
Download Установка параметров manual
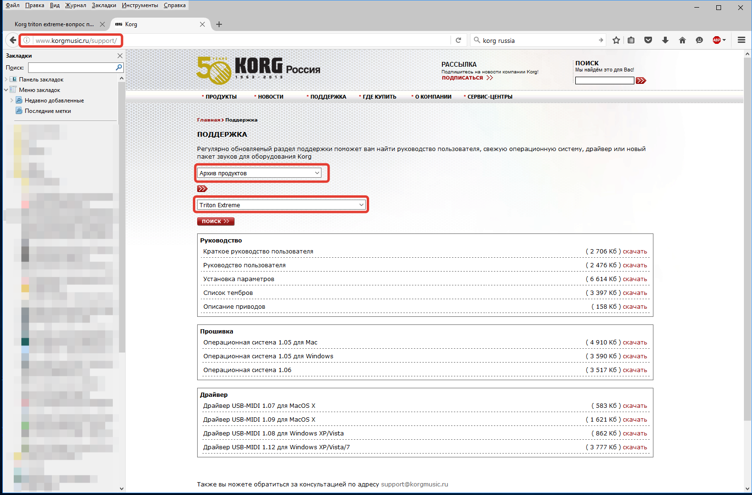[x=635, y=279]
